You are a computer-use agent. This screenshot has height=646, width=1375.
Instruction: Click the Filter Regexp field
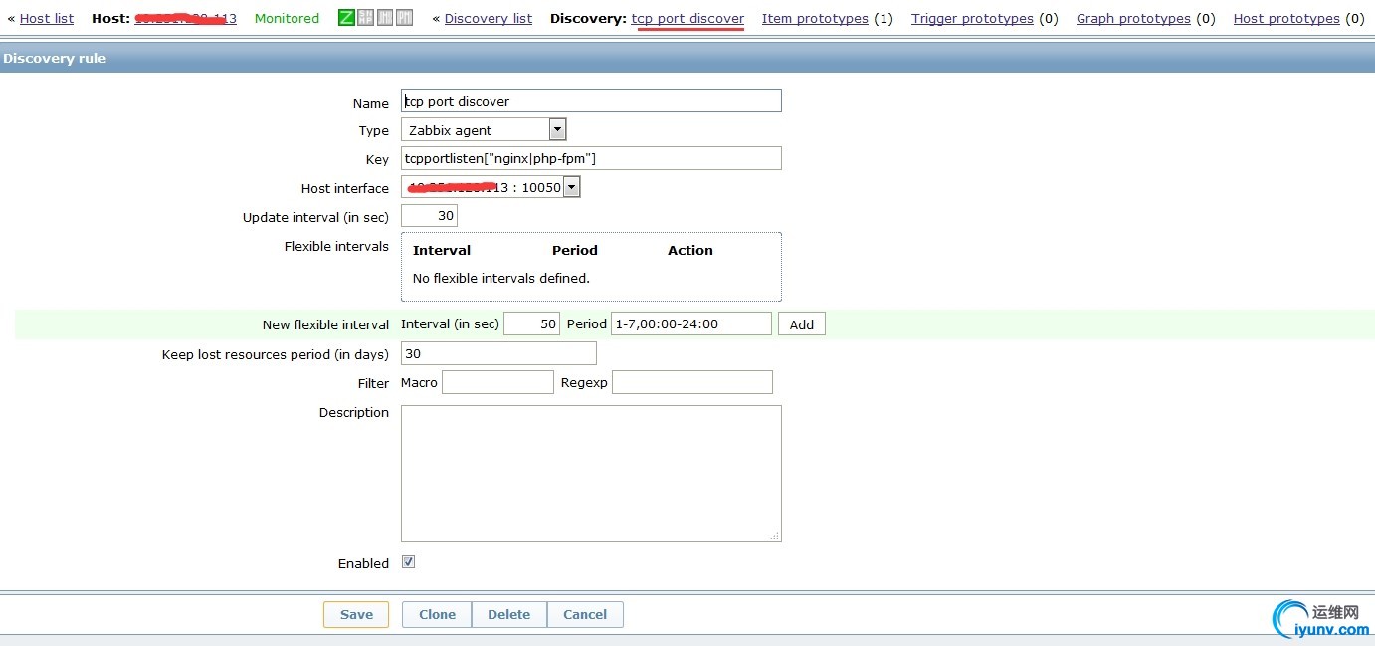click(x=692, y=382)
